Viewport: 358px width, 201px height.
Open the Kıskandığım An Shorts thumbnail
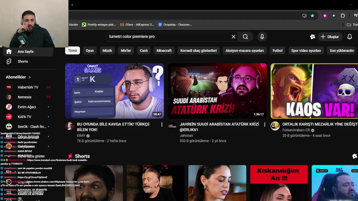tap(279, 183)
